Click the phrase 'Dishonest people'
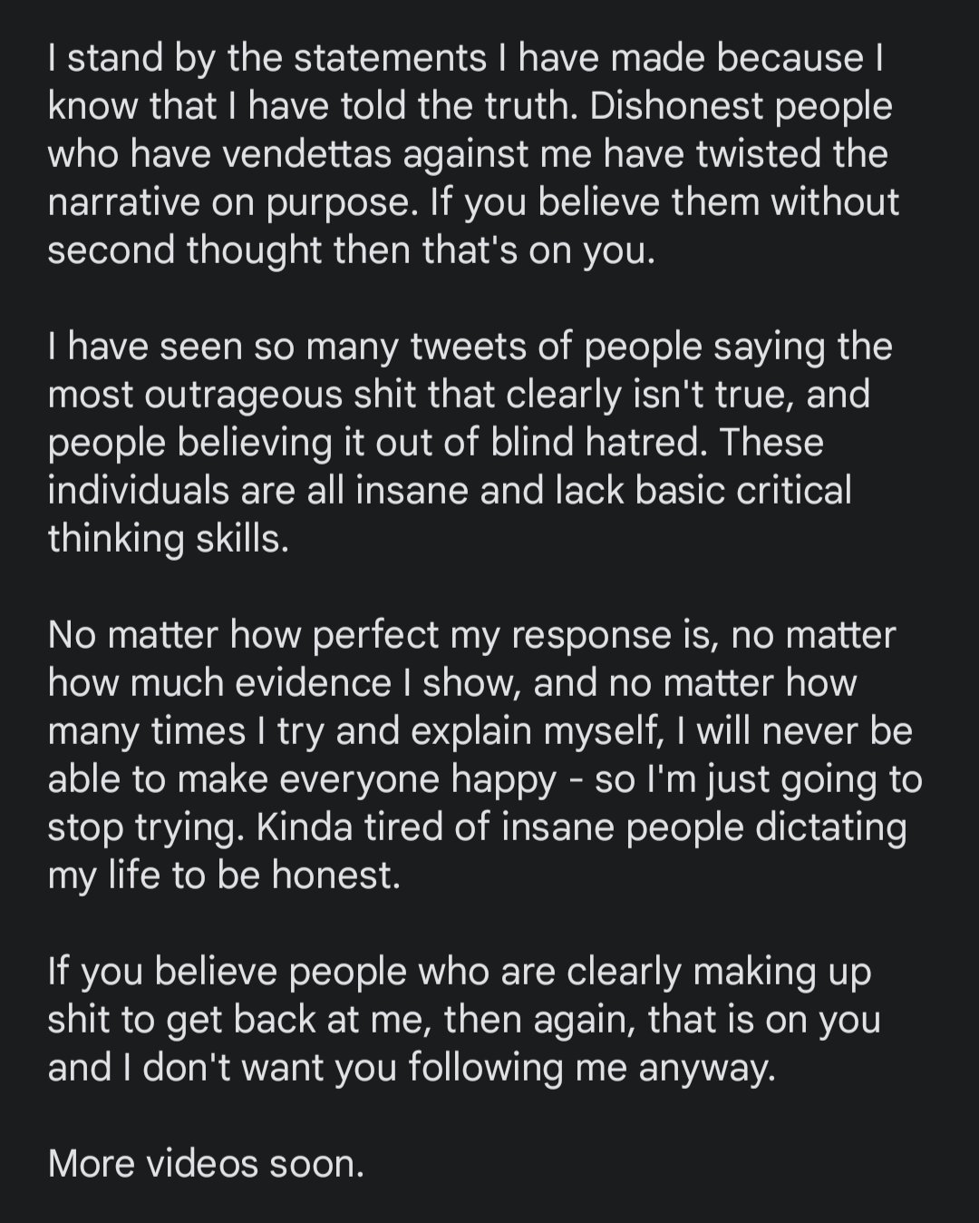The image size is (979, 1223). (741, 106)
